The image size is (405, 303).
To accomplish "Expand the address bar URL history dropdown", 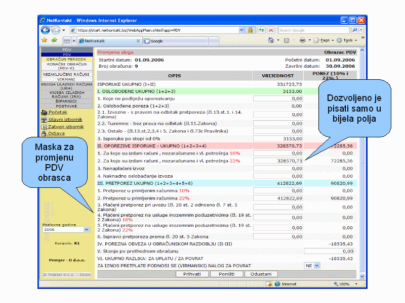I will tap(241, 30).
